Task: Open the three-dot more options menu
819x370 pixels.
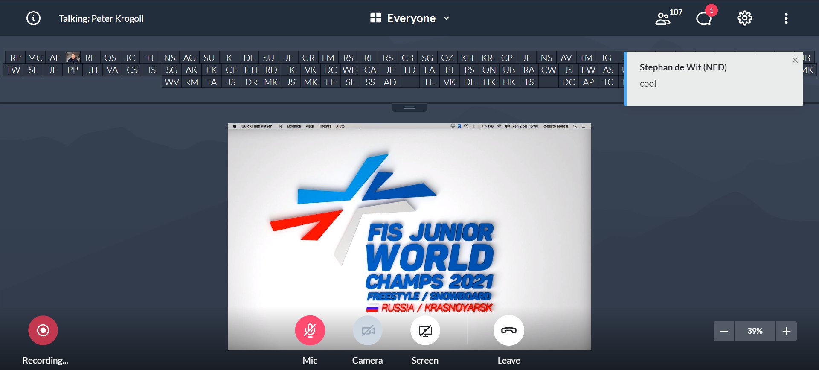Action: pos(786,18)
